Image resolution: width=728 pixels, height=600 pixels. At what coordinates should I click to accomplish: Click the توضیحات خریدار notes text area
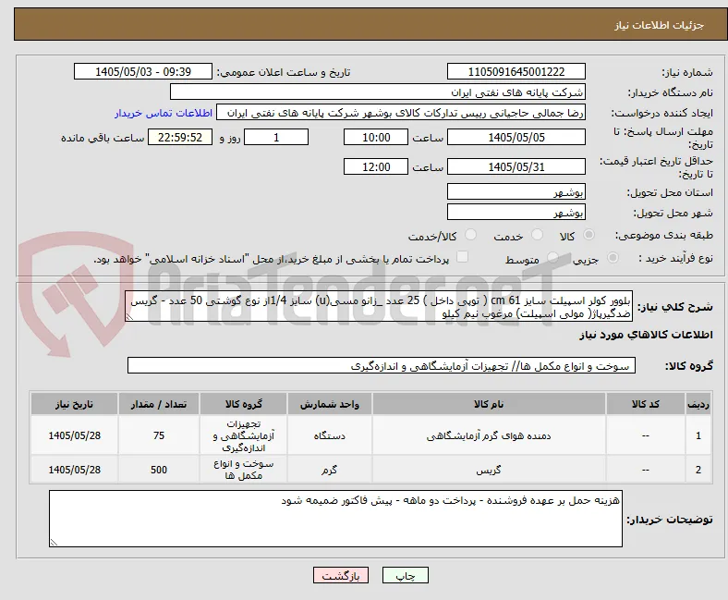(x=335, y=519)
